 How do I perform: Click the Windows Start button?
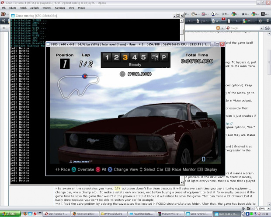point(10,214)
